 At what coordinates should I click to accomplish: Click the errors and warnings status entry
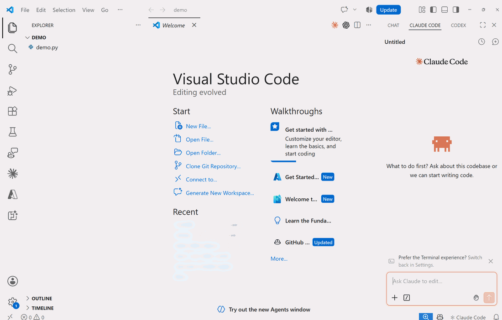pyautogui.click(x=33, y=317)
